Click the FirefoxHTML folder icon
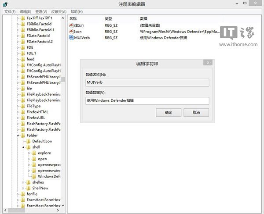The height and width of the screenshot is (214, 264). (22, 112)
